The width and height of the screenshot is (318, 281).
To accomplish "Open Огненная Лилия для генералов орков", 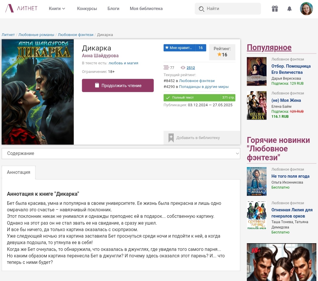I will click(x=292, y=213).
